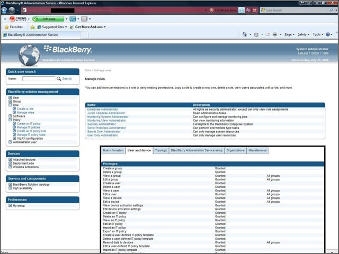
Task: Open the Security Administrator role
Action: tap(101, 124)
